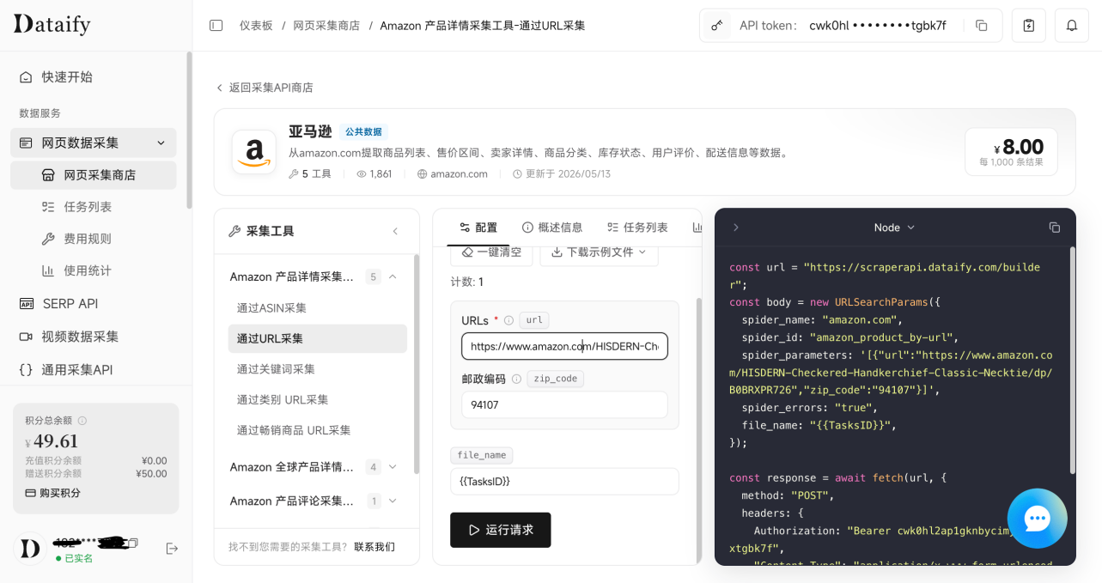Viewport: 1102px width, 583px height.
Task: Click the 运行请求 button
Action: click(x=500, y=530)
